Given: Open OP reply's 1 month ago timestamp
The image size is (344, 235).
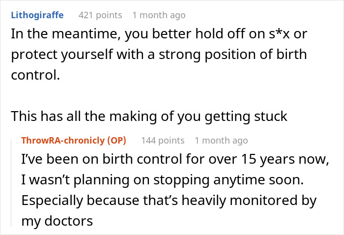Looking at the screenshot, I should 221,141.
